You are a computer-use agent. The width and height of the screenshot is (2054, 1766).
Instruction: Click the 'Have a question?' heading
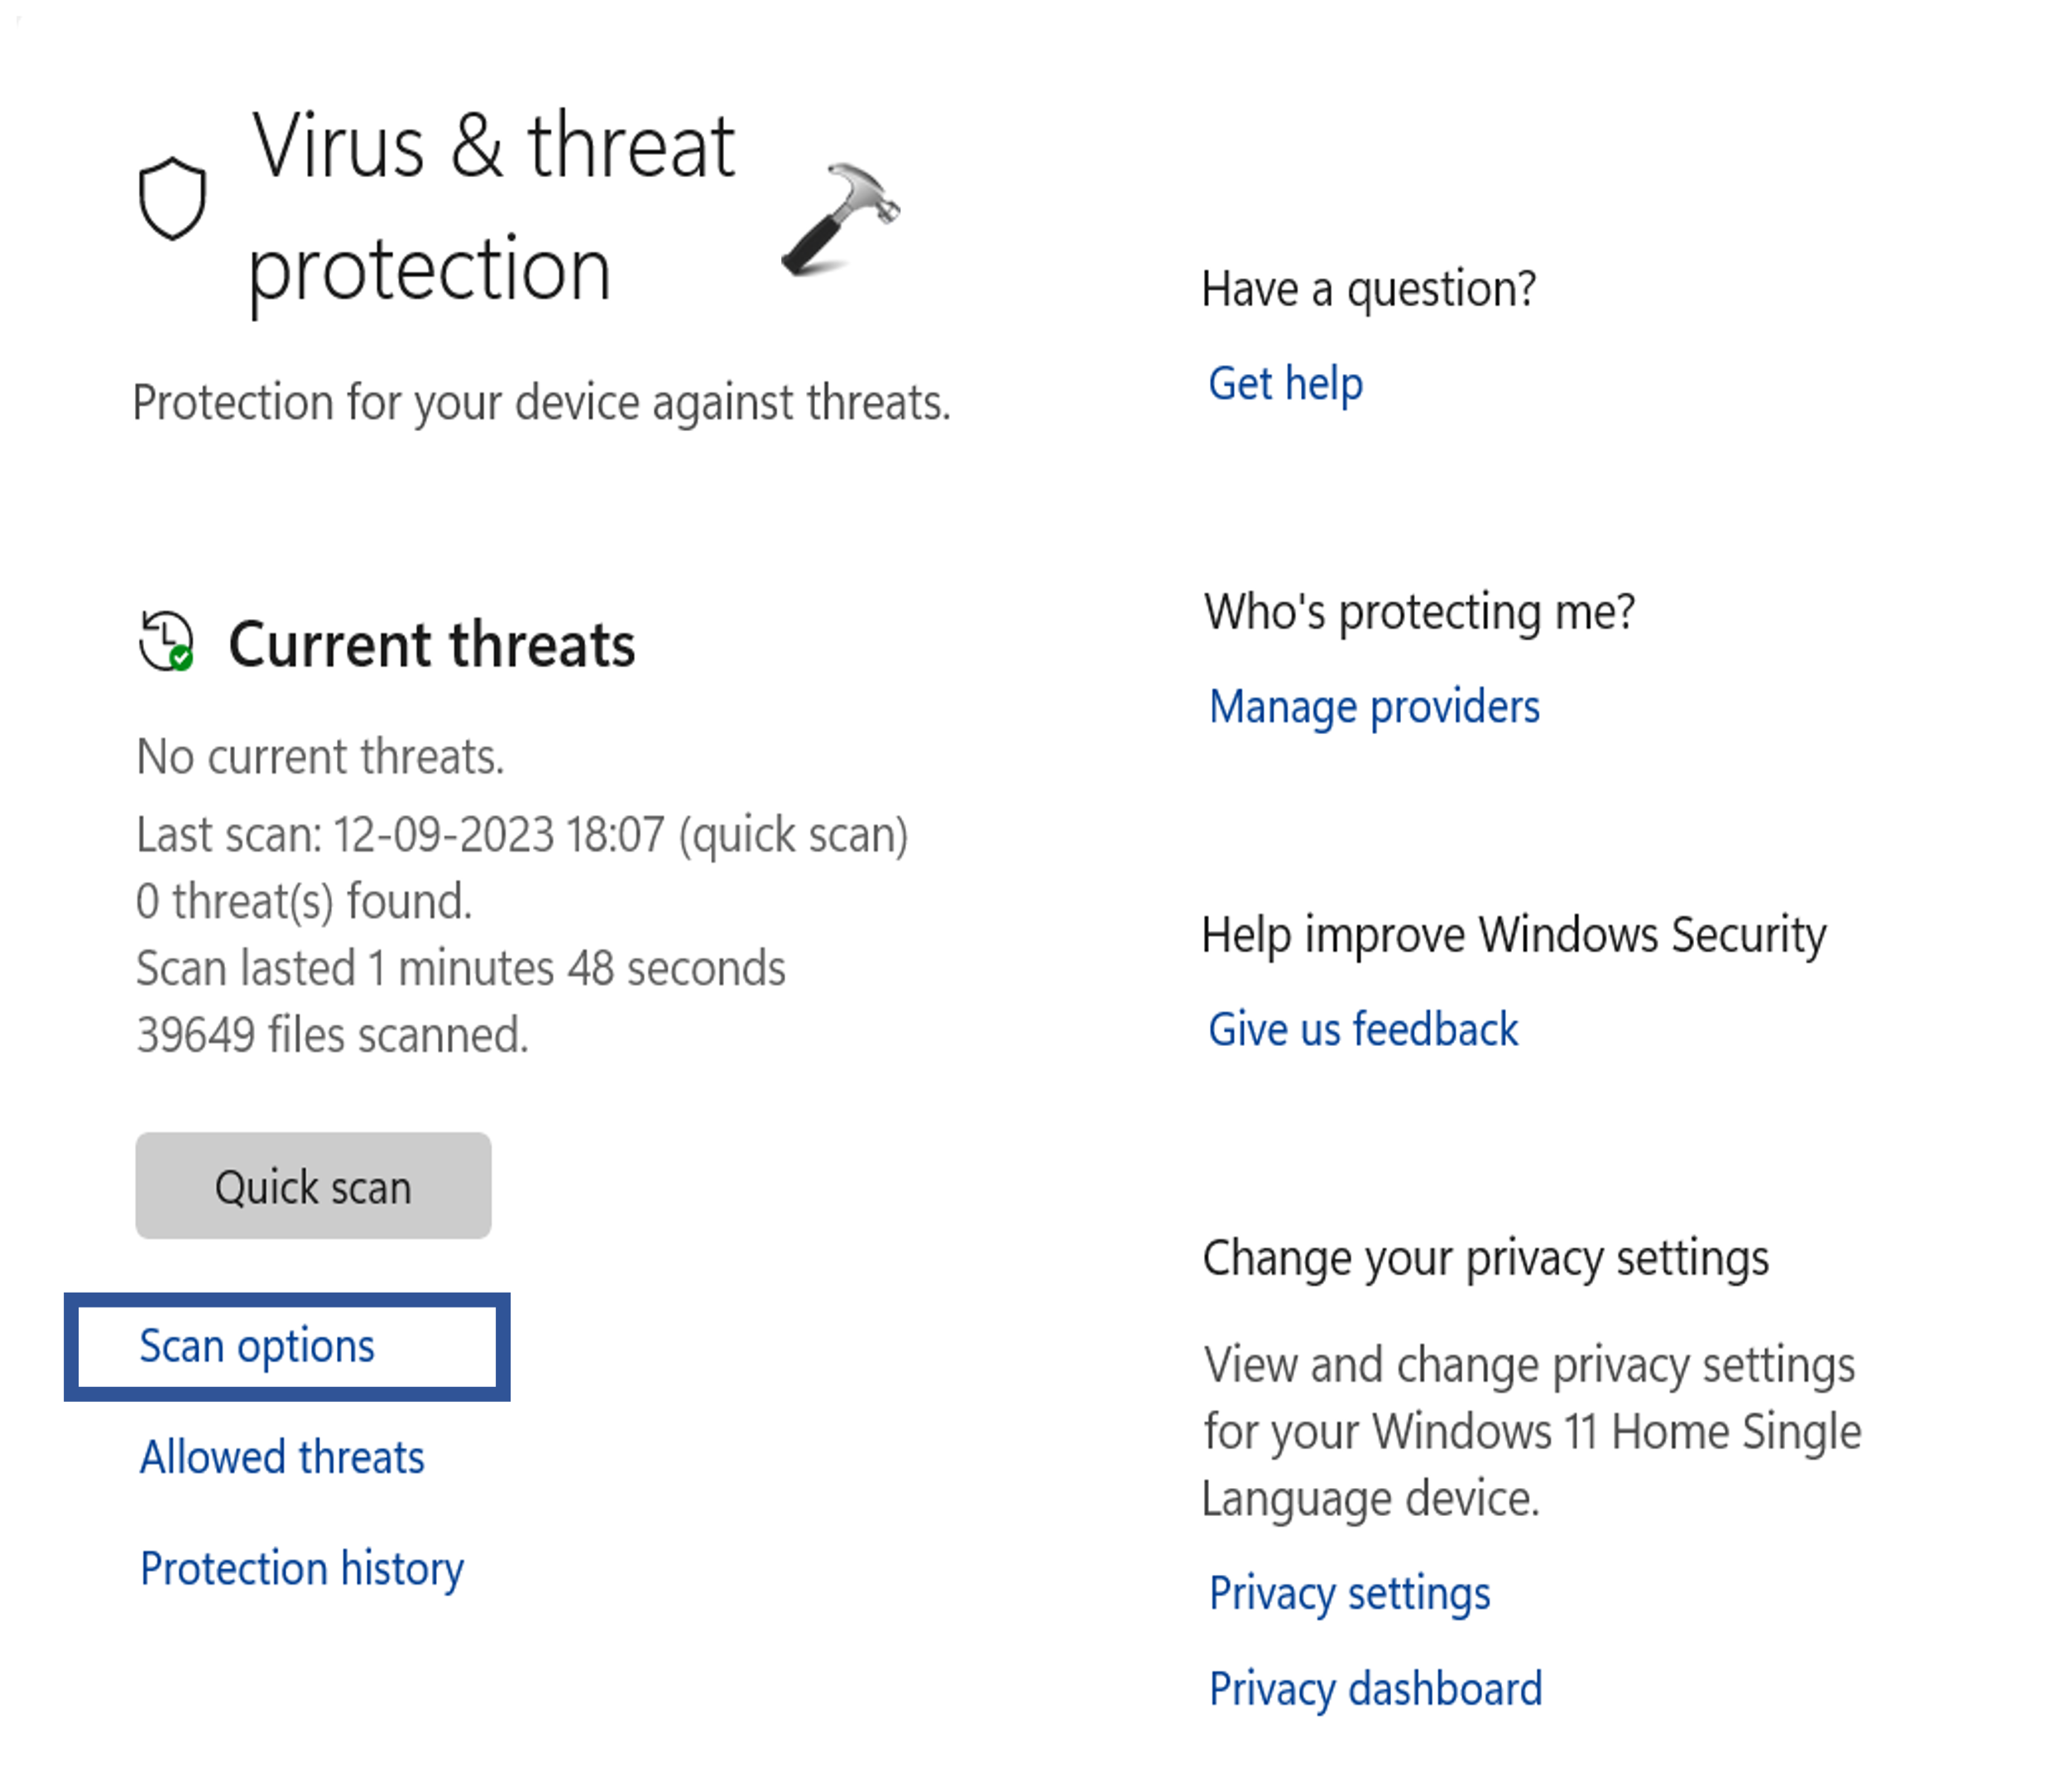coord(1369,290)
